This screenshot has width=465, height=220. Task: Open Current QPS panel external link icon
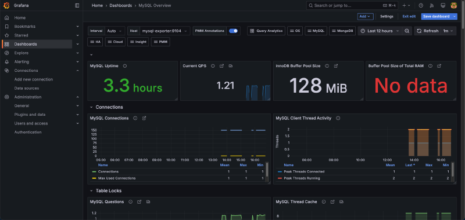pyautogui.click(x=221, y=66)
